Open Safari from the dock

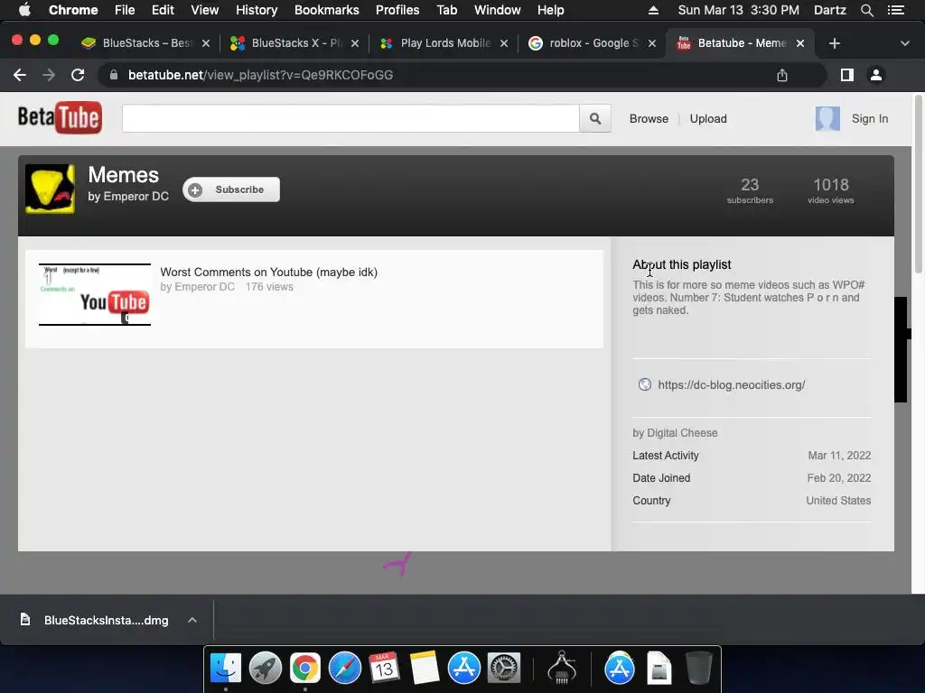(x=344, y=669)
